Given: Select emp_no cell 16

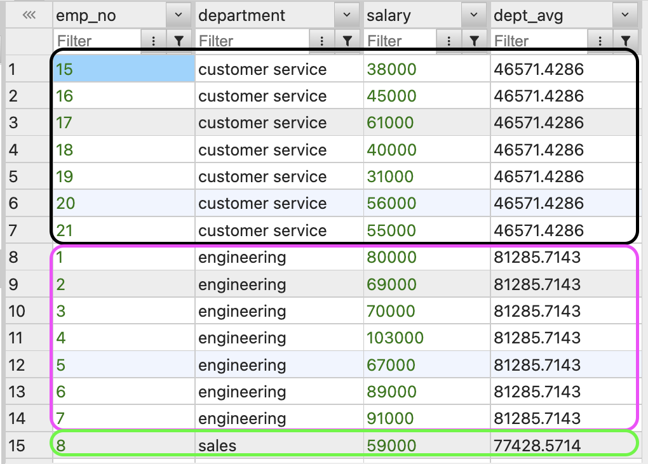Looking at the screenshot, I should click(124, 96).
